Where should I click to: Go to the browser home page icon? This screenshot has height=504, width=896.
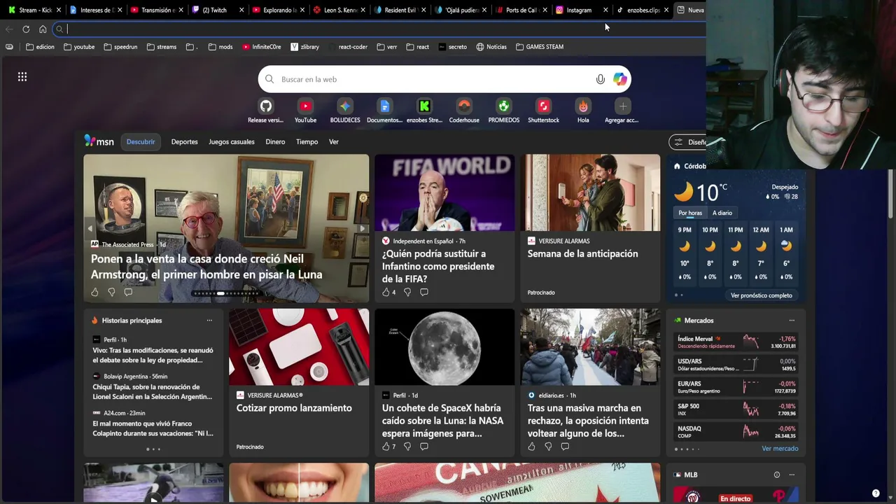tap(43, 29)
